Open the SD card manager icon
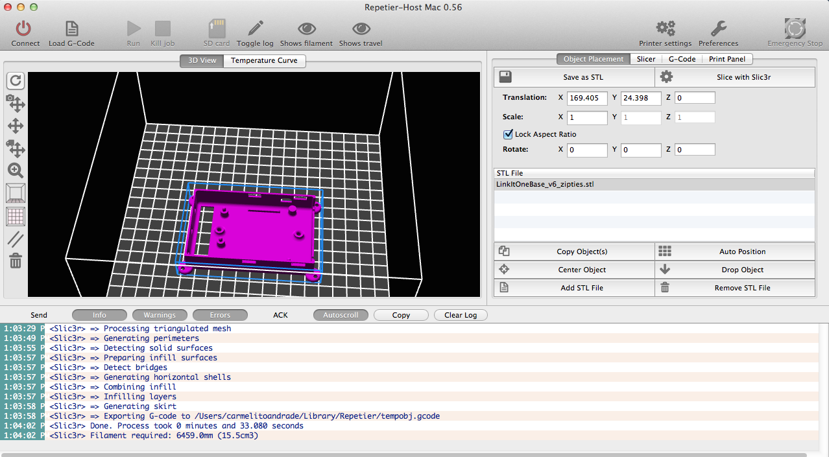 217,29
